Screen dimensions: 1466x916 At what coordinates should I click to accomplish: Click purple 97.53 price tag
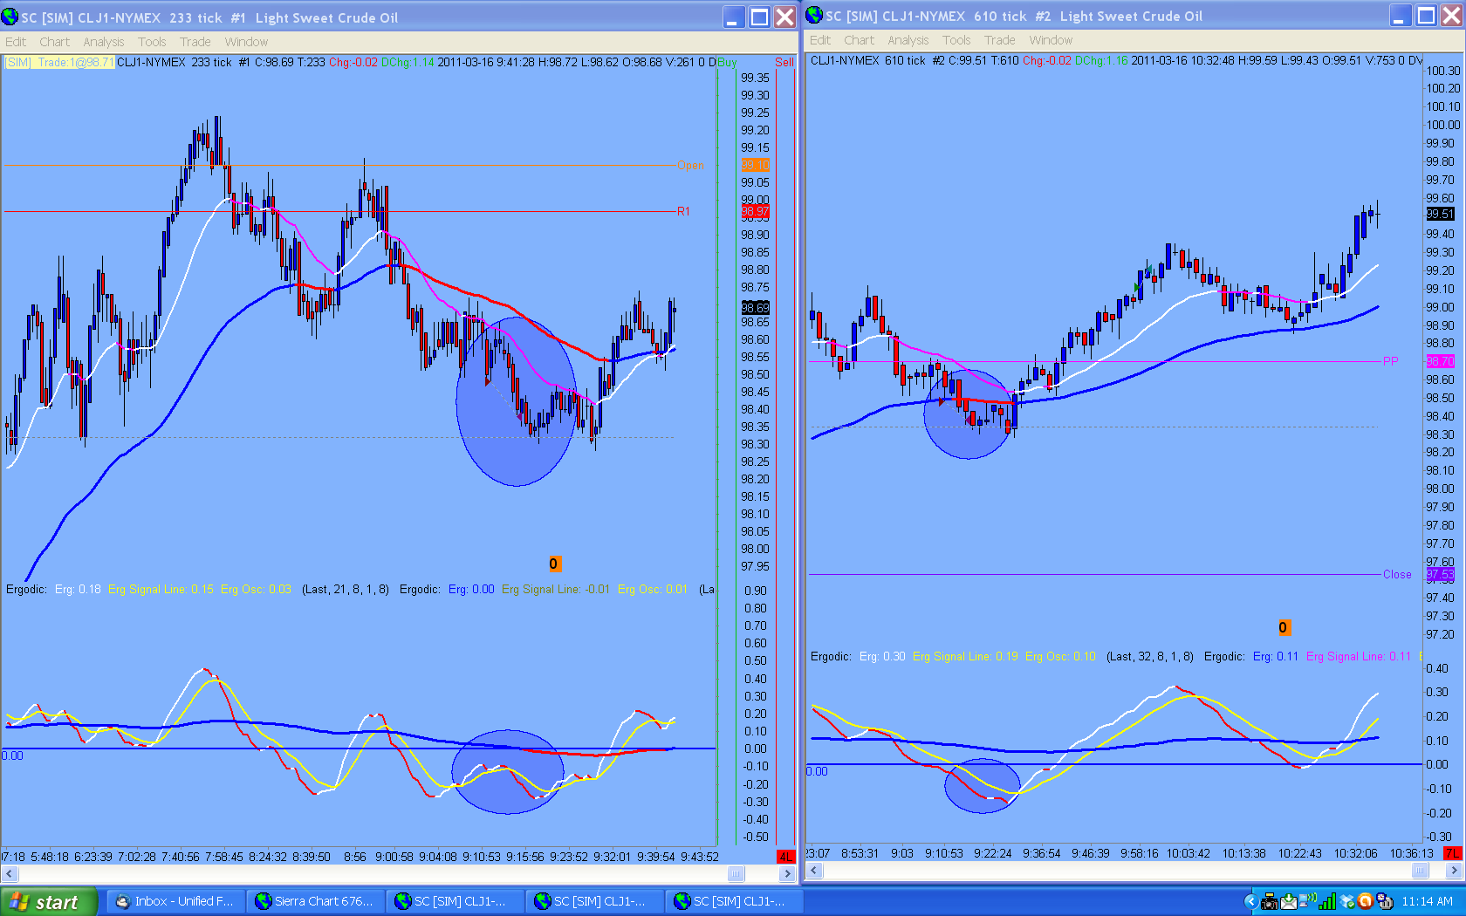tap(1440, 574)
